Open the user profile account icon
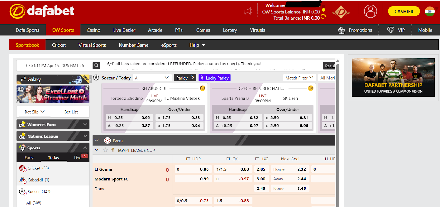440x207 pixels. (370, 12)
